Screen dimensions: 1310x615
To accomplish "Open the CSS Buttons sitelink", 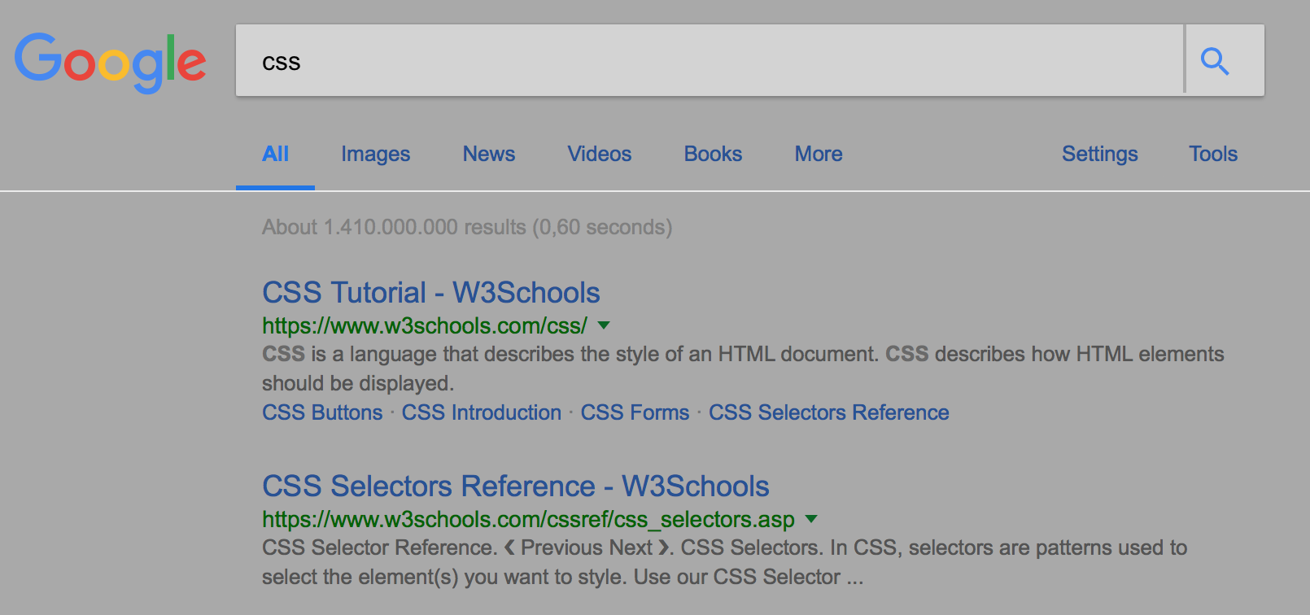I will pos(322,412).
